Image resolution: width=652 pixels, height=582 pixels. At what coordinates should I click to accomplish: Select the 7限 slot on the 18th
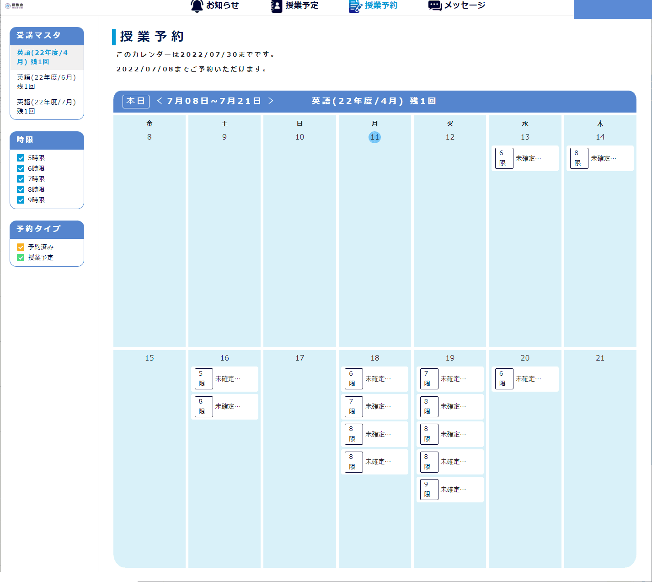coord(374,407)
